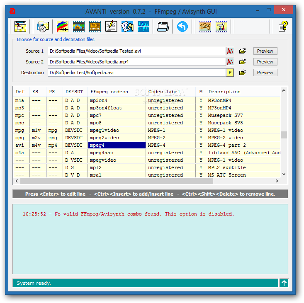Open the help question mark icon
This screenshot has height=303, width=304.
tap(283, 27)
